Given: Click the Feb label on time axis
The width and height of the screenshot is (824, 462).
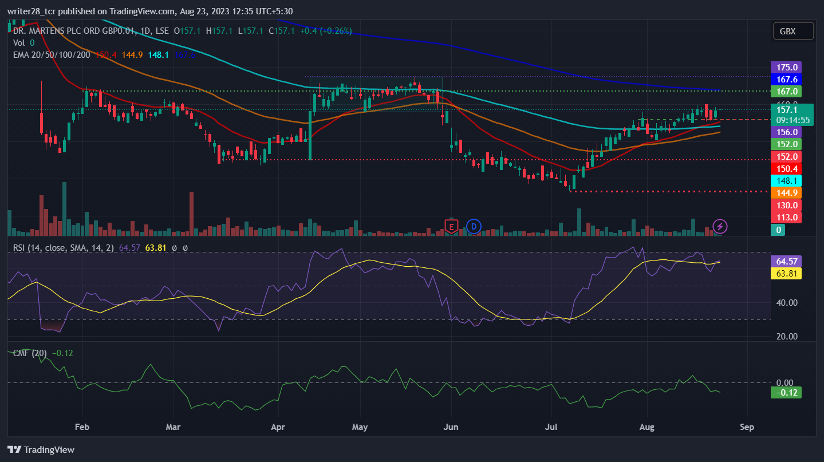Looking at the screenshot, I should tap(83, 427).
